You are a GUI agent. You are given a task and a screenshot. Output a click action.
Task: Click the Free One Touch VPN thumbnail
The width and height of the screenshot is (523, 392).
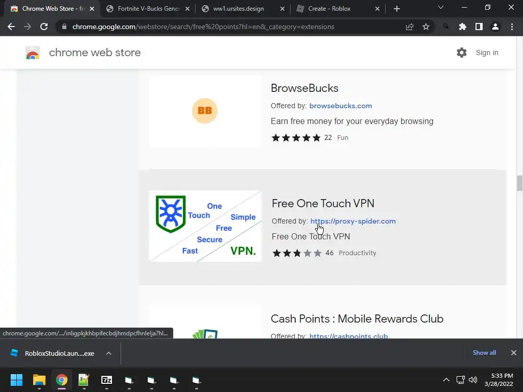point(205,226)
